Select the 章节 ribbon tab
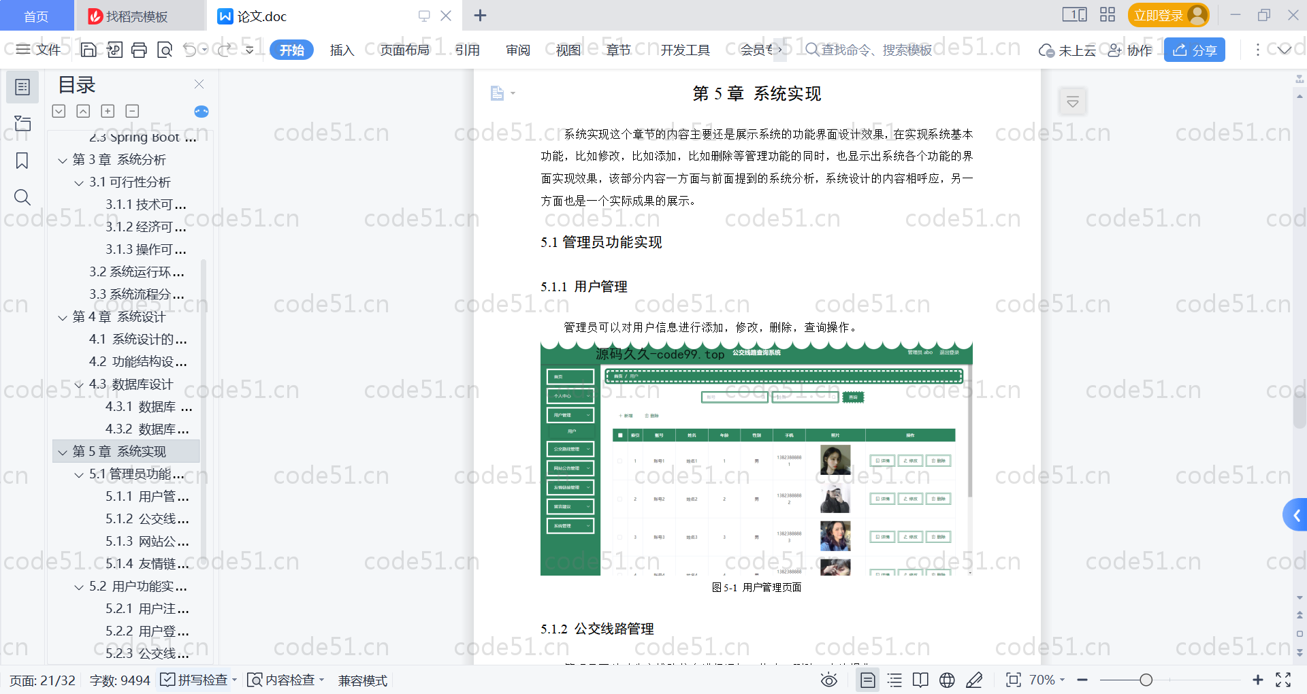The width and height of the screenshot is (1307, 694). 619,50
